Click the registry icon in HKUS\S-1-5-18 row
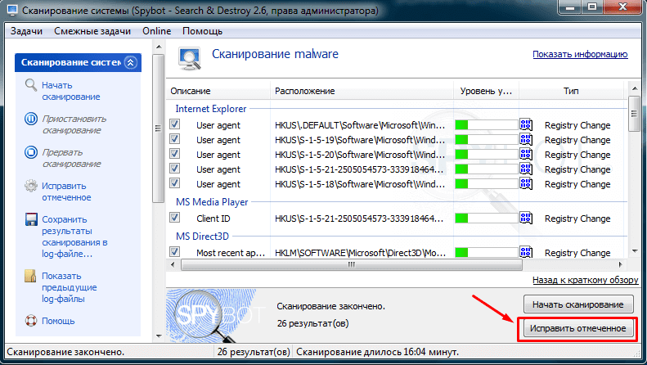Viewport: 647px width, 365px height. (x=526, y=184)
